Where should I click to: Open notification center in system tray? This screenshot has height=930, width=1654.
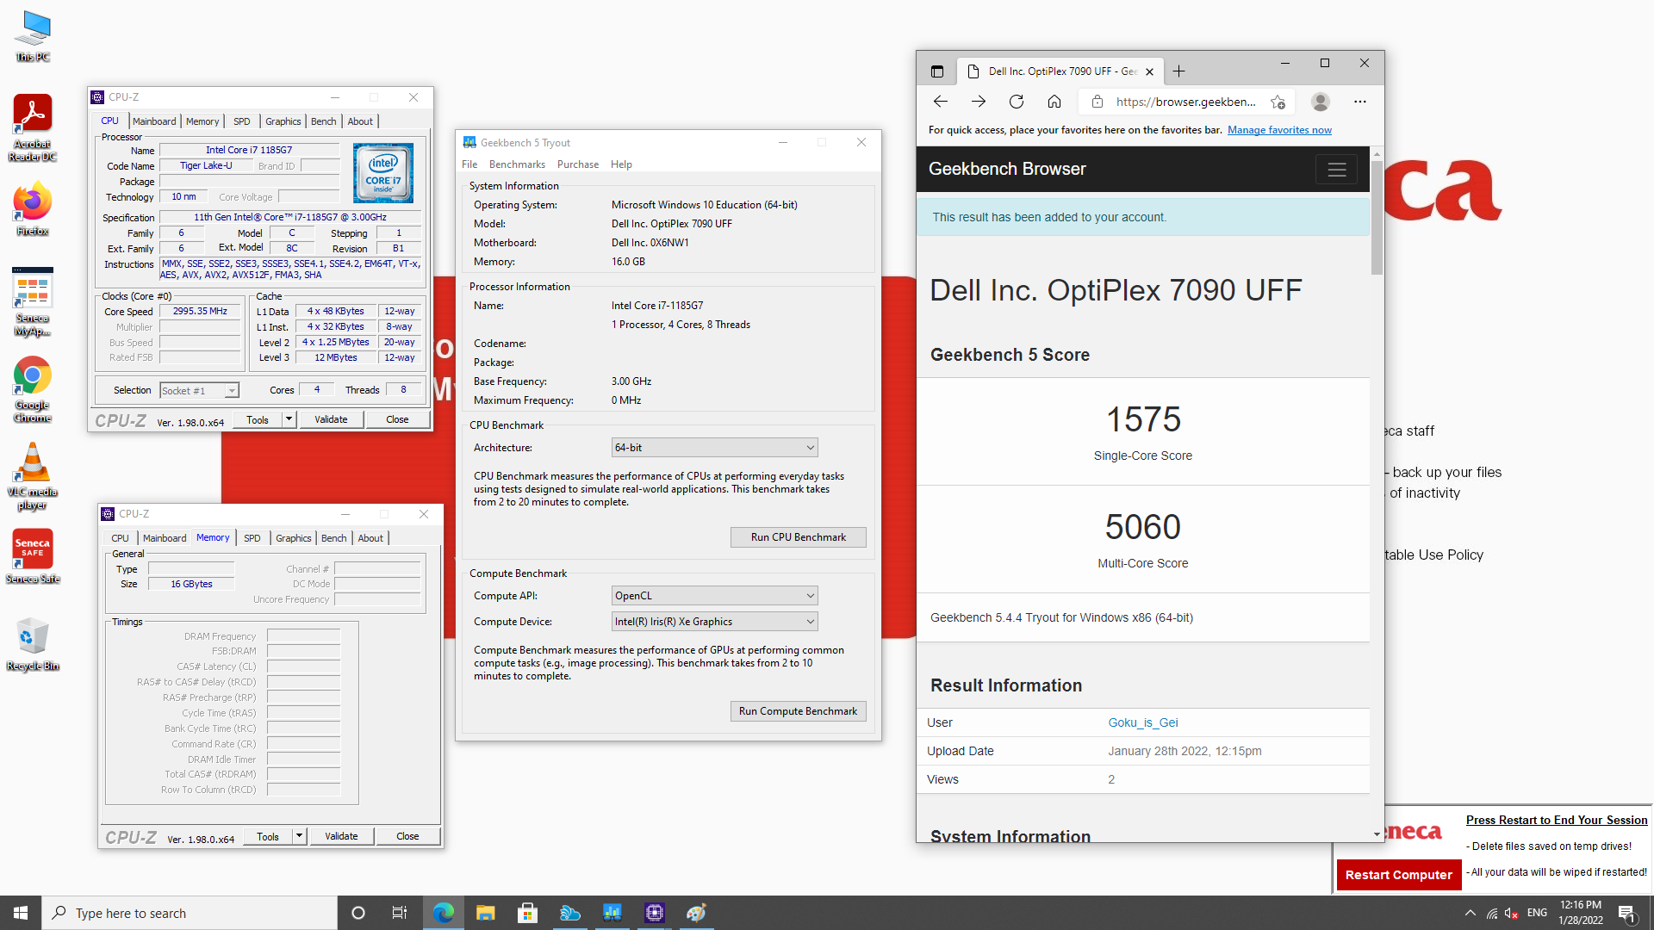1627,913
